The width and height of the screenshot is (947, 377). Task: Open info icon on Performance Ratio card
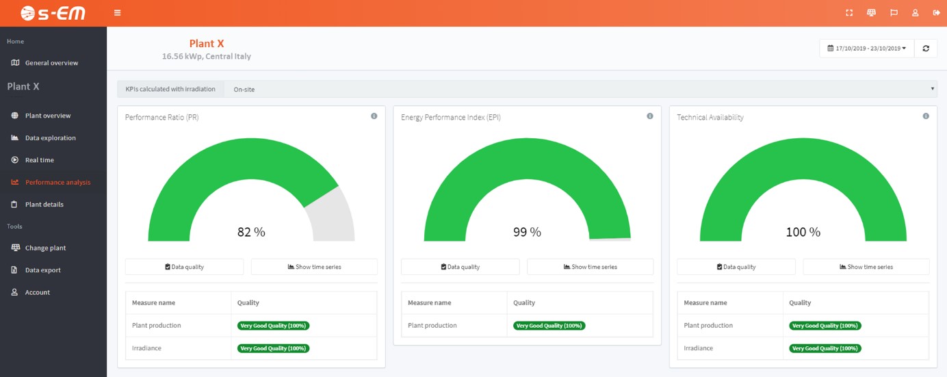point(374,116)
